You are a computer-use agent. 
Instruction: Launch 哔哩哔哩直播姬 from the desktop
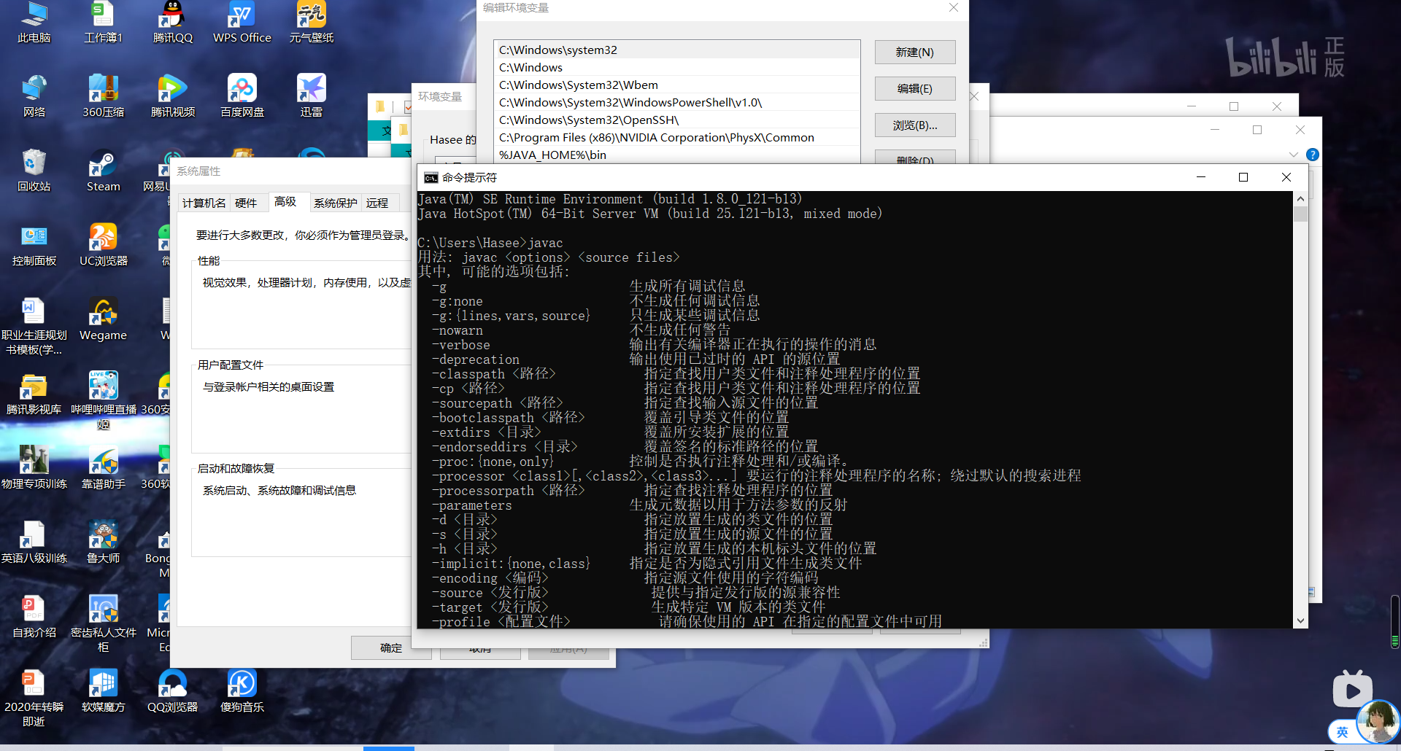coord(103,400)
